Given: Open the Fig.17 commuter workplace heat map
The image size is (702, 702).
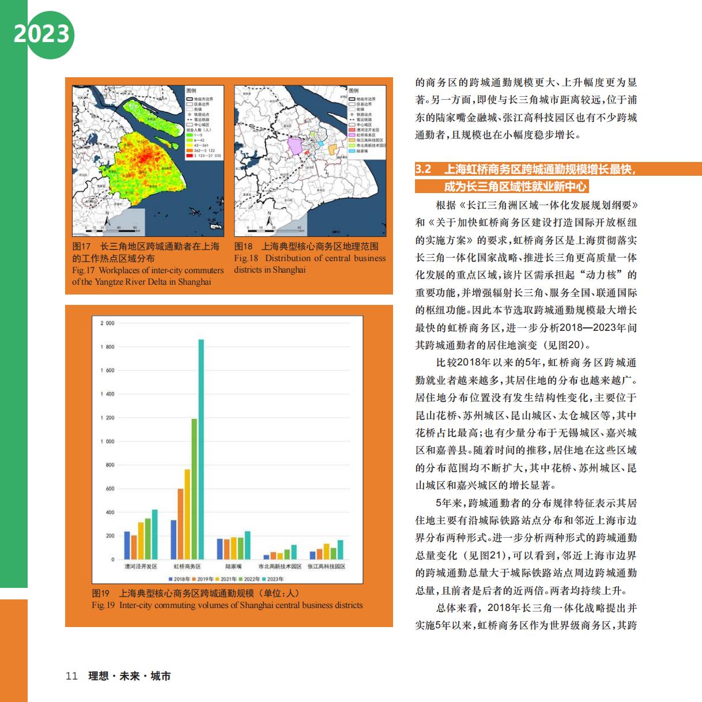Looking at the screenshot, I should point(148,161).
